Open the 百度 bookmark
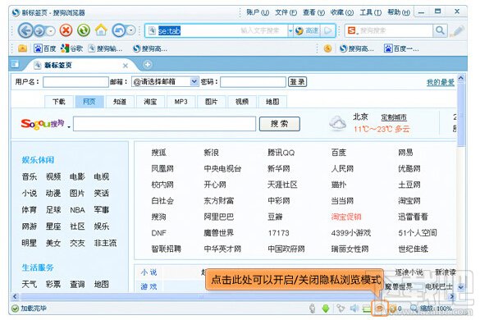The height and width of the screenshot is (320, 480). click(44, 48)
